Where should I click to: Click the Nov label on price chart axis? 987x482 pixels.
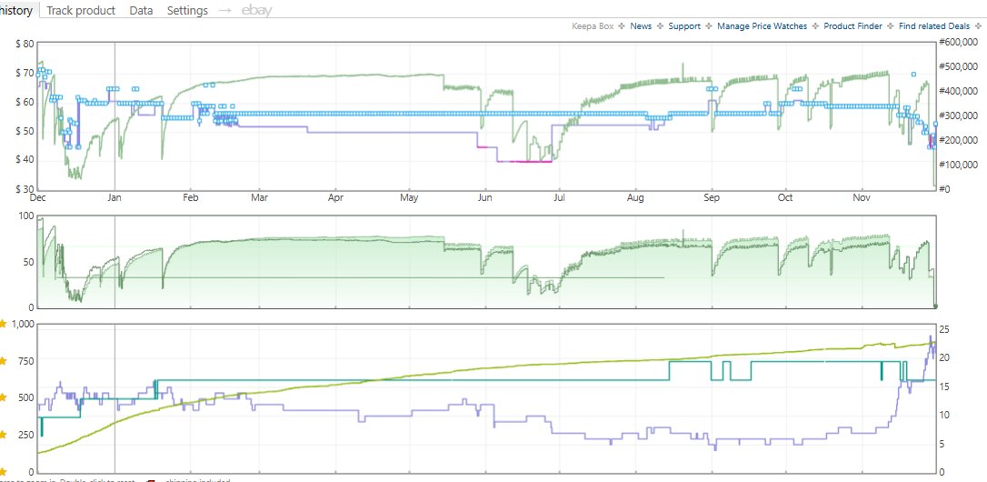click(x=862, y=197)
